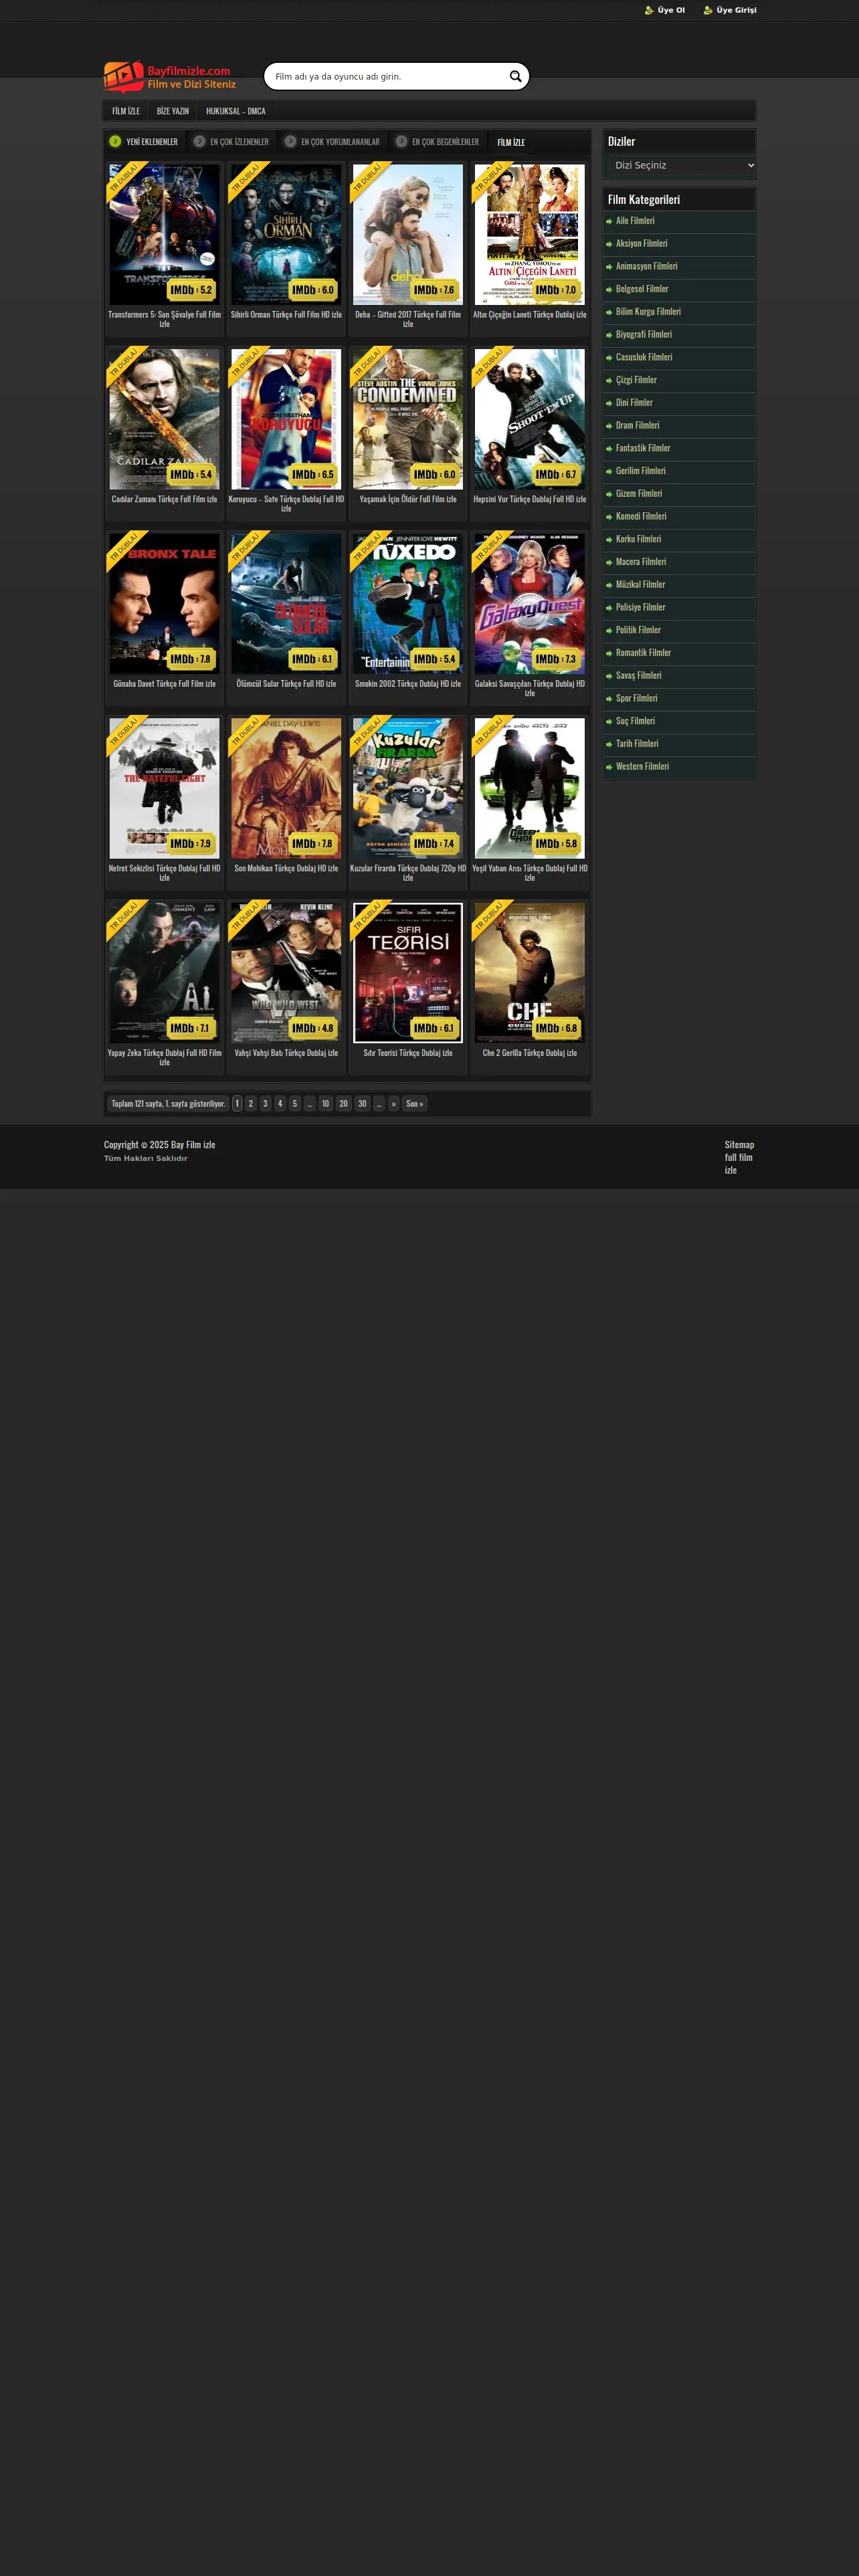Open the BİZE YAZIN menu item
Image resolution: width=859 pixels, height=2576 pixels.
(173, 111)
